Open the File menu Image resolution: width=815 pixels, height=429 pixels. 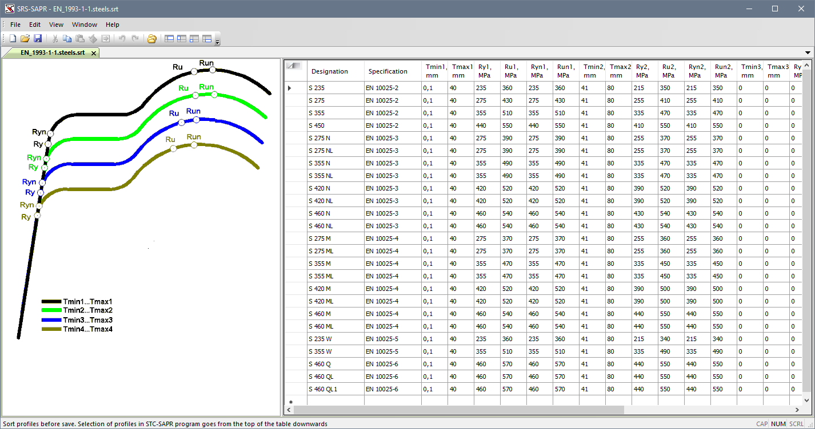(x=15, y=25)
